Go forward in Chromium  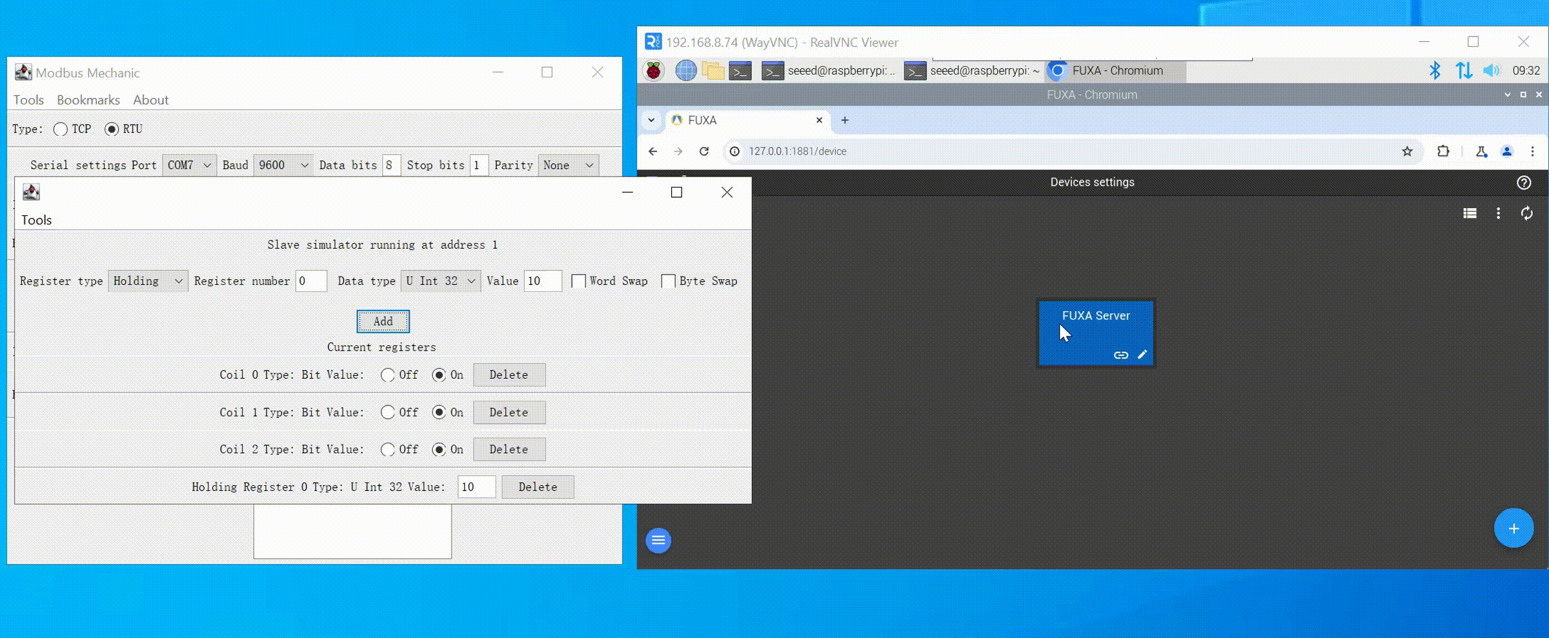point(678,151)
